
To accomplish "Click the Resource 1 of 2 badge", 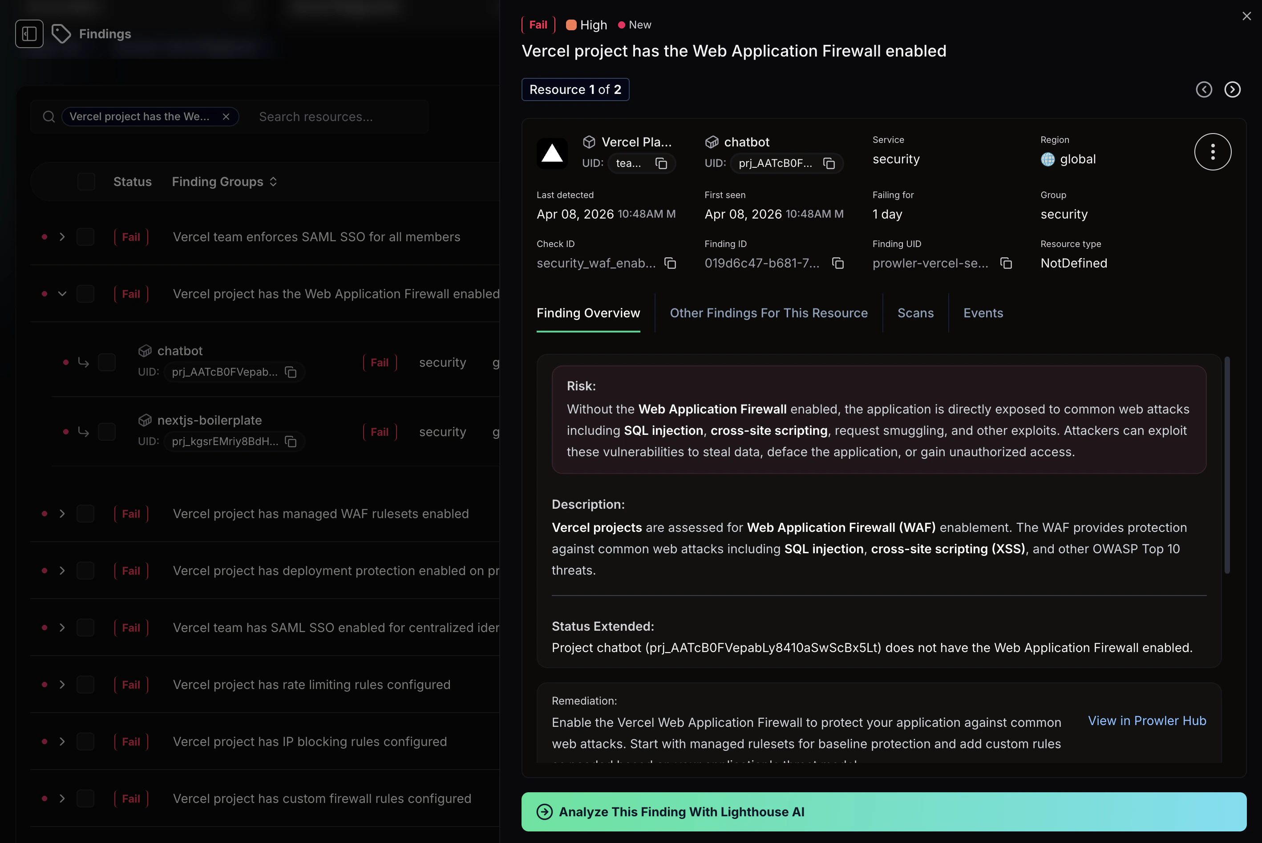I will (575, 90).
